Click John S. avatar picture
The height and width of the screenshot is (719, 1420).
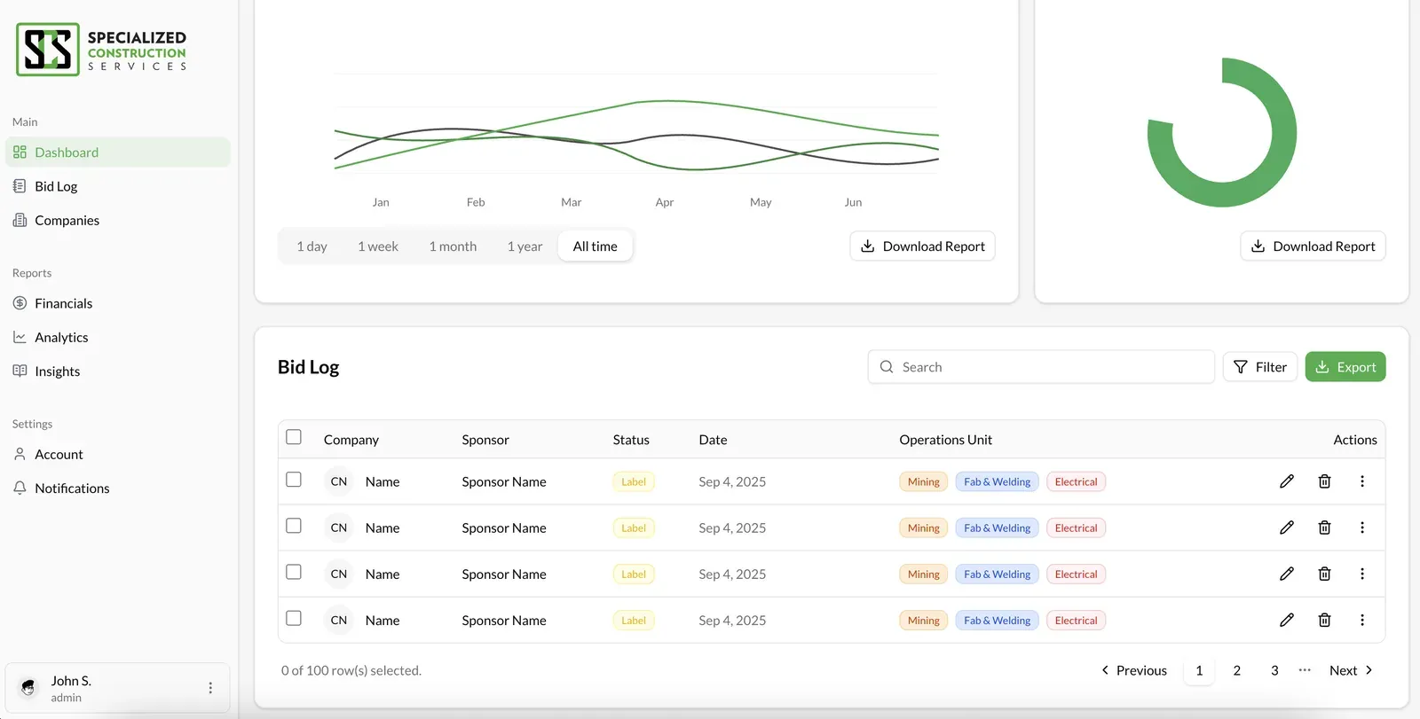pyautogui.click(x=28, y=688)
